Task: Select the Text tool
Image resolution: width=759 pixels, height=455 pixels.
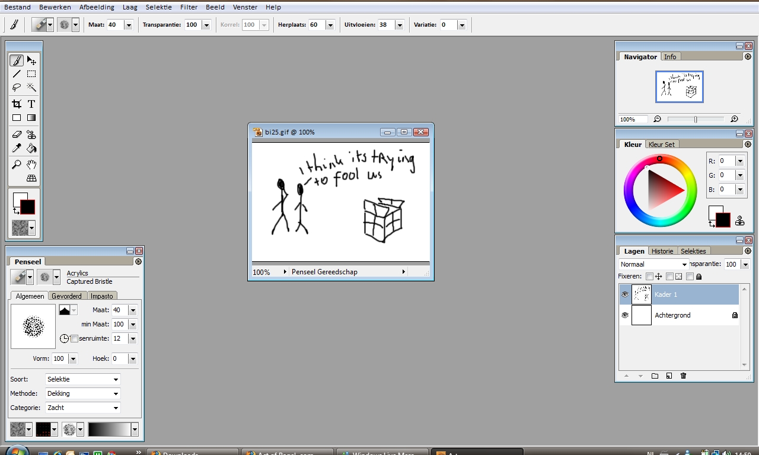Action: [x=31, y=104]
